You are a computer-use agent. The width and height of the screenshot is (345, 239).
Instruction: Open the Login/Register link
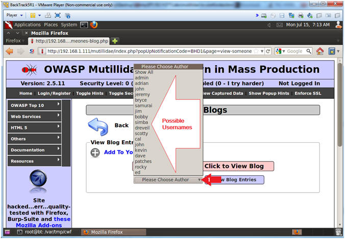54,93
